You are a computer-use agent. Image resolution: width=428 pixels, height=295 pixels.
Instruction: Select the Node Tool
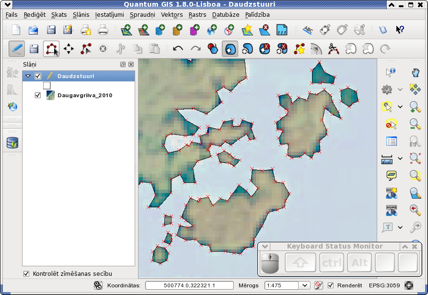[x=86, y=49]
